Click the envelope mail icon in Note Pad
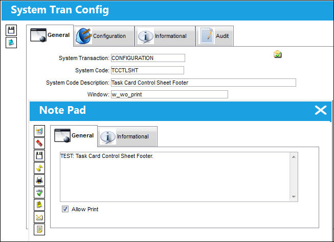 39,217
